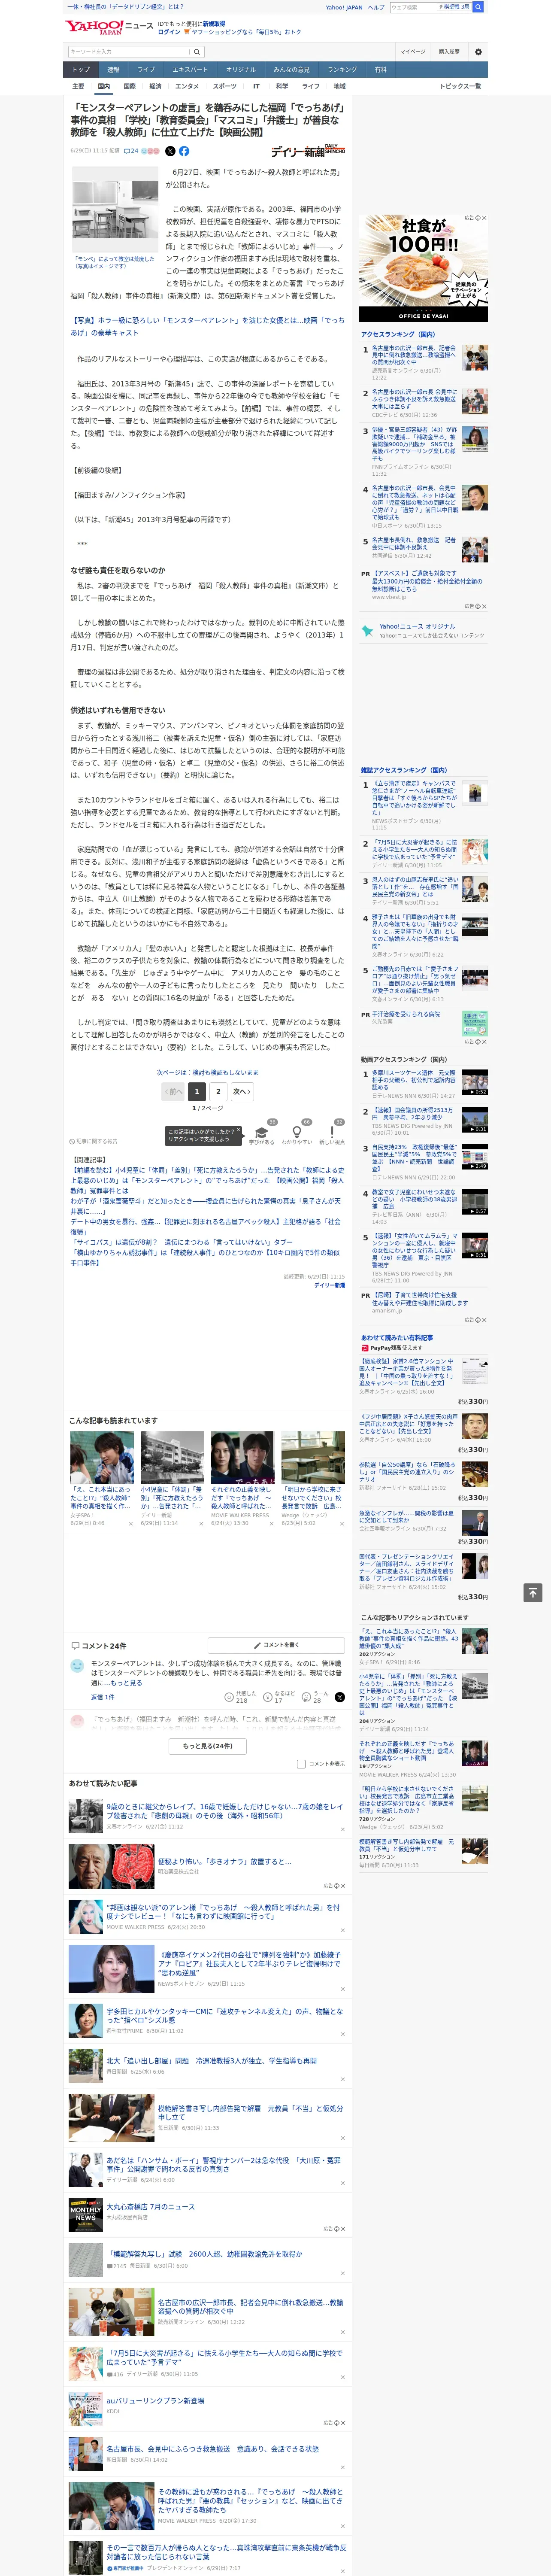
Task: Click the ヘルプ link at top
Action: pos(376,7)
